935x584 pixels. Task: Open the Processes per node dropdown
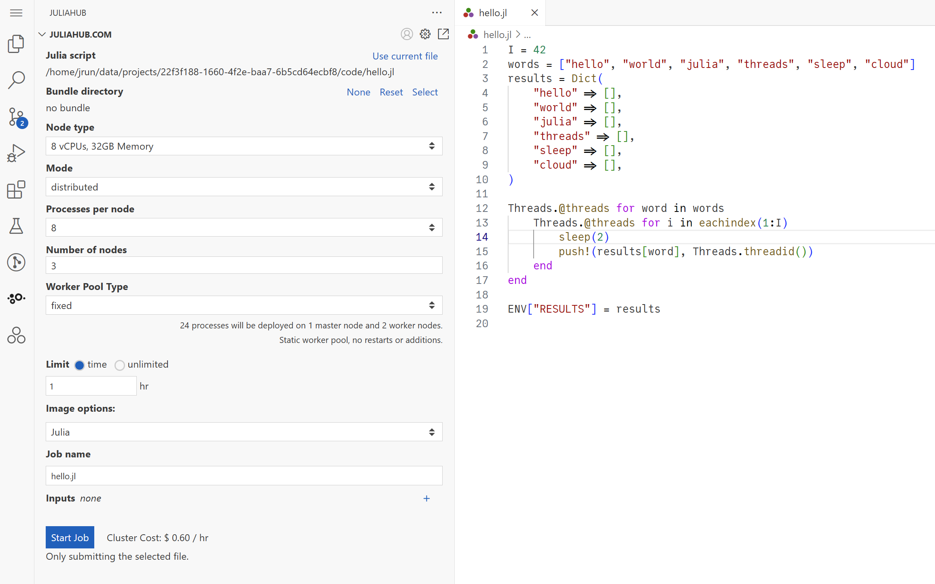pyautogui.click(x=244, y=228)
